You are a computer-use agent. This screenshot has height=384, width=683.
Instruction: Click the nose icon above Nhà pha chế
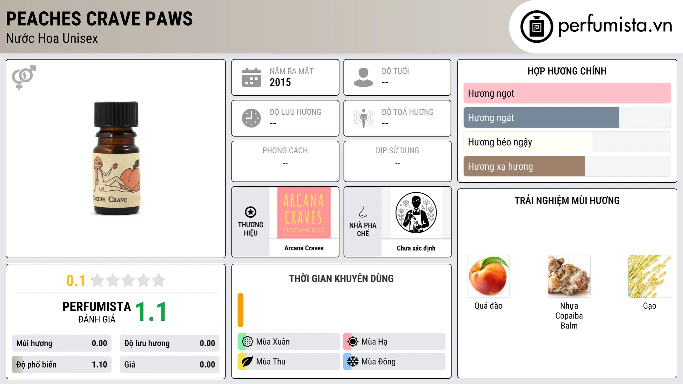[363, 212]
